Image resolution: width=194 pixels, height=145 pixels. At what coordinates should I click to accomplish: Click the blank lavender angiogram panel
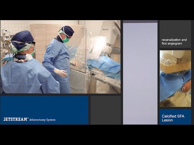[140, 74]
